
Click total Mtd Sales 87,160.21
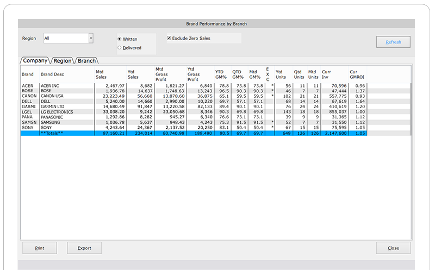pyautogui.click(x=114, y=133)
